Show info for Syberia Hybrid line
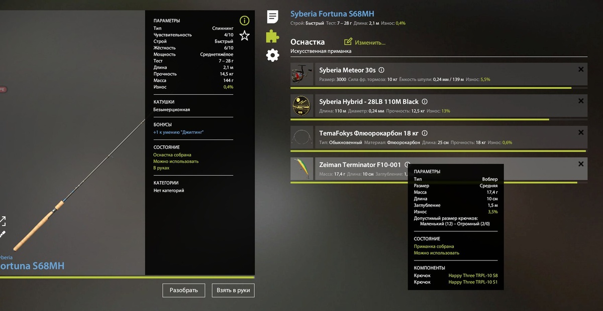Image resolution: width=603 pixels, height=311 pixels. (425, 102)
